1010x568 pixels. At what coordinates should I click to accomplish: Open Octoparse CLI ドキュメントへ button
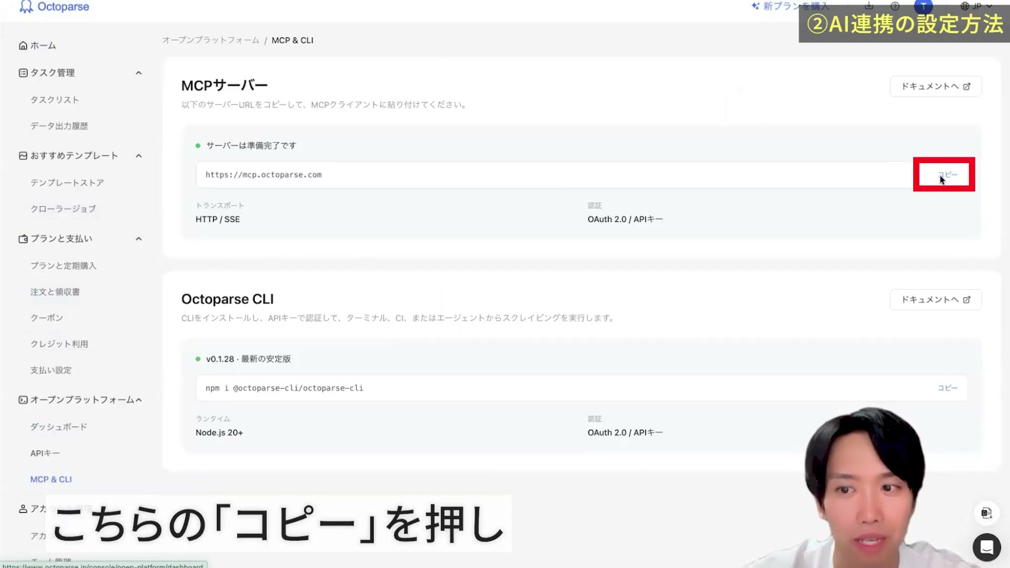(935, 300)
